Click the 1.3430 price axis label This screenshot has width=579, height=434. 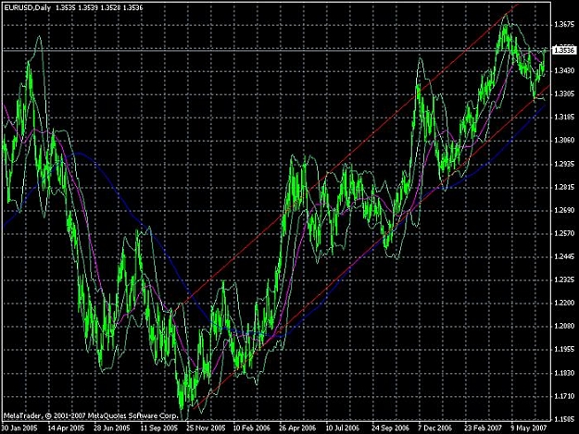(x=565, y=70)
